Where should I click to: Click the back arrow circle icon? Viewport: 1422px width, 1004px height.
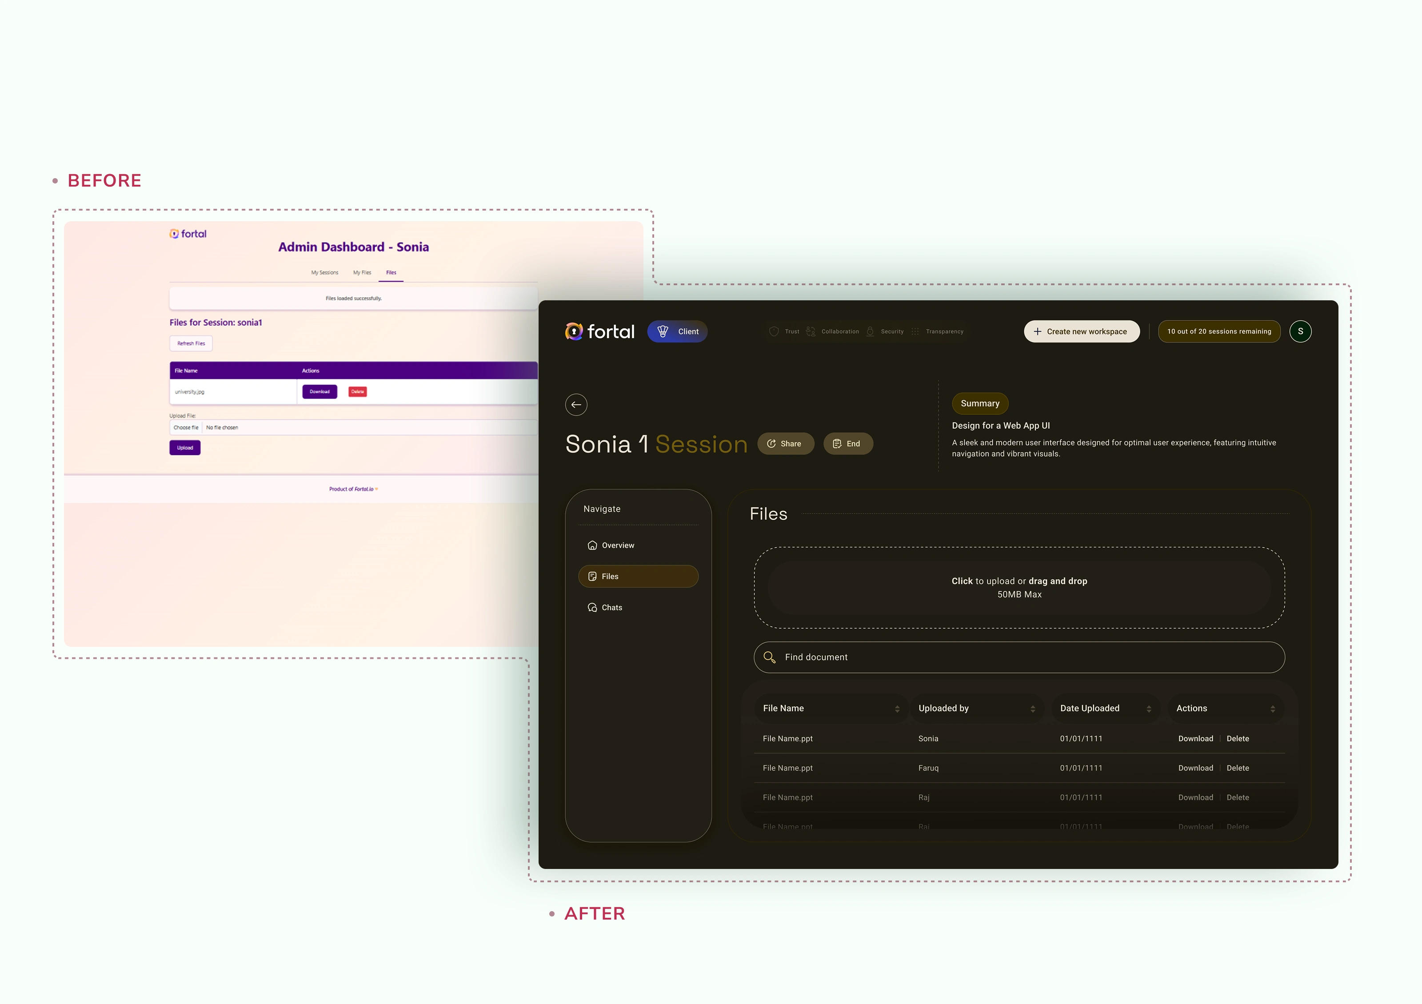(x=576, y=405)
